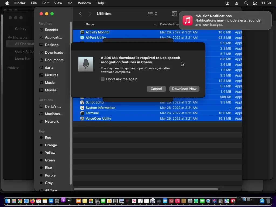Launch Safari from the Dock
Screen dimensions: 276x207
pyautogui.click(x=26, y=201)
